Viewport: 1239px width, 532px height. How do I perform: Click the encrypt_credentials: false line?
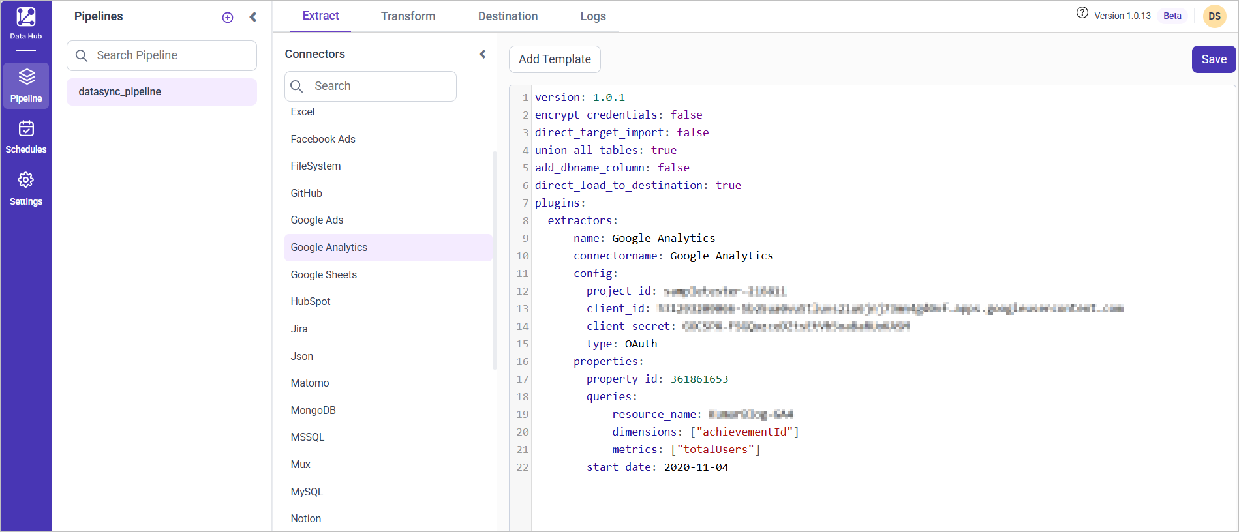(619, 115)
